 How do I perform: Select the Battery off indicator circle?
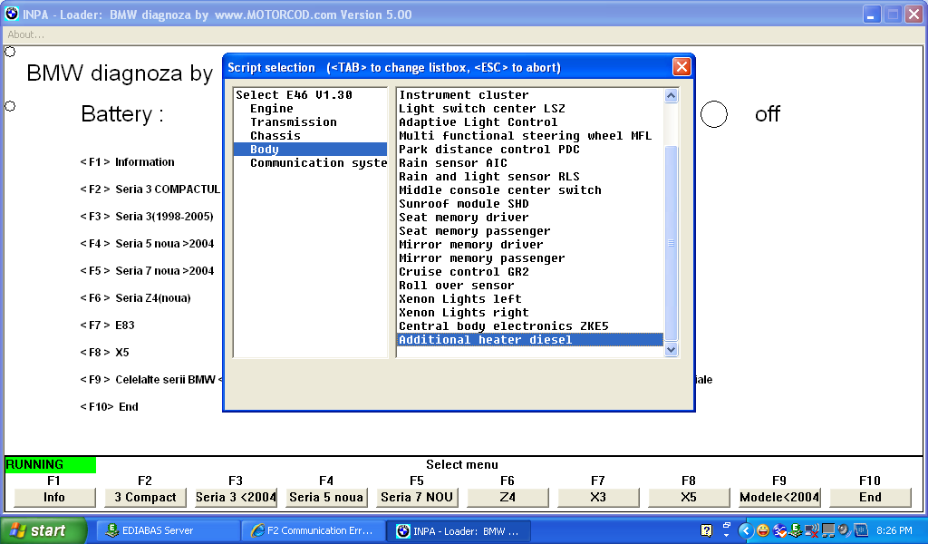(x=714, y=114)
